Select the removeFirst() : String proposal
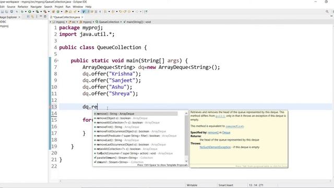This screenshot has width=334, height=188. pos(136,127)
